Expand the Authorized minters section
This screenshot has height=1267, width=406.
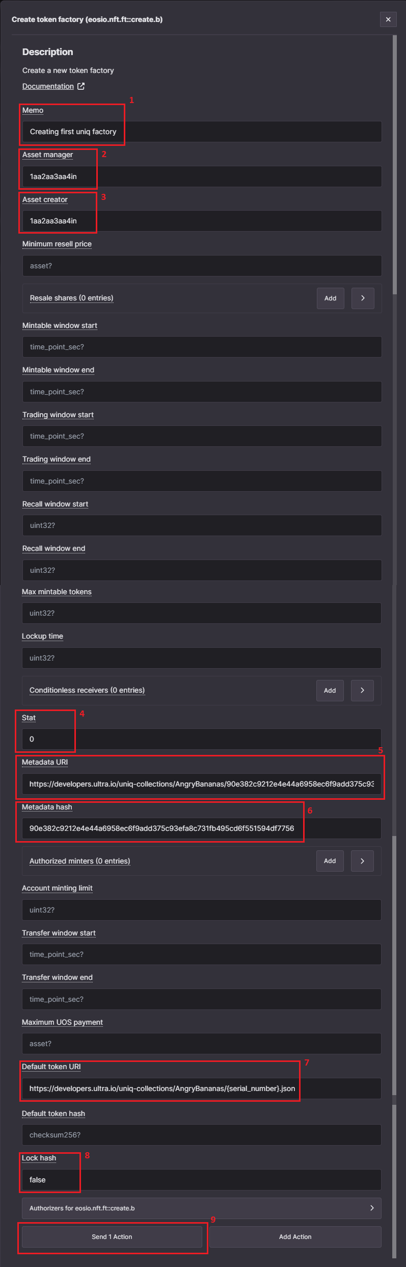click(362, 860)
